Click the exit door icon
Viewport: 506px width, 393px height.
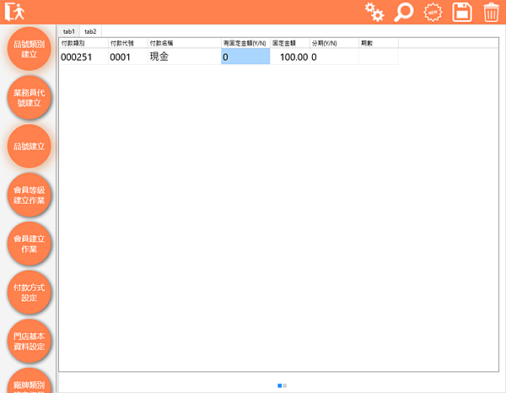click(14, 12)
